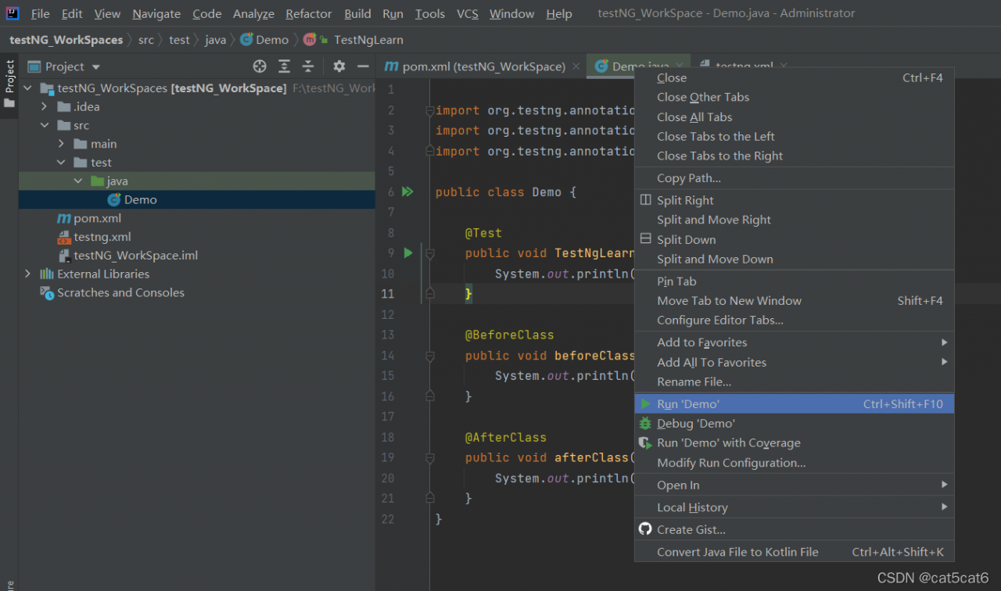
Task: Select Modify Run Configuration...
Action: point(794,463)
